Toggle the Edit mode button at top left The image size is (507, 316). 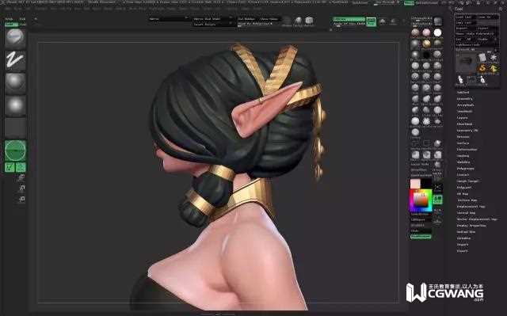tap(11, 25)
